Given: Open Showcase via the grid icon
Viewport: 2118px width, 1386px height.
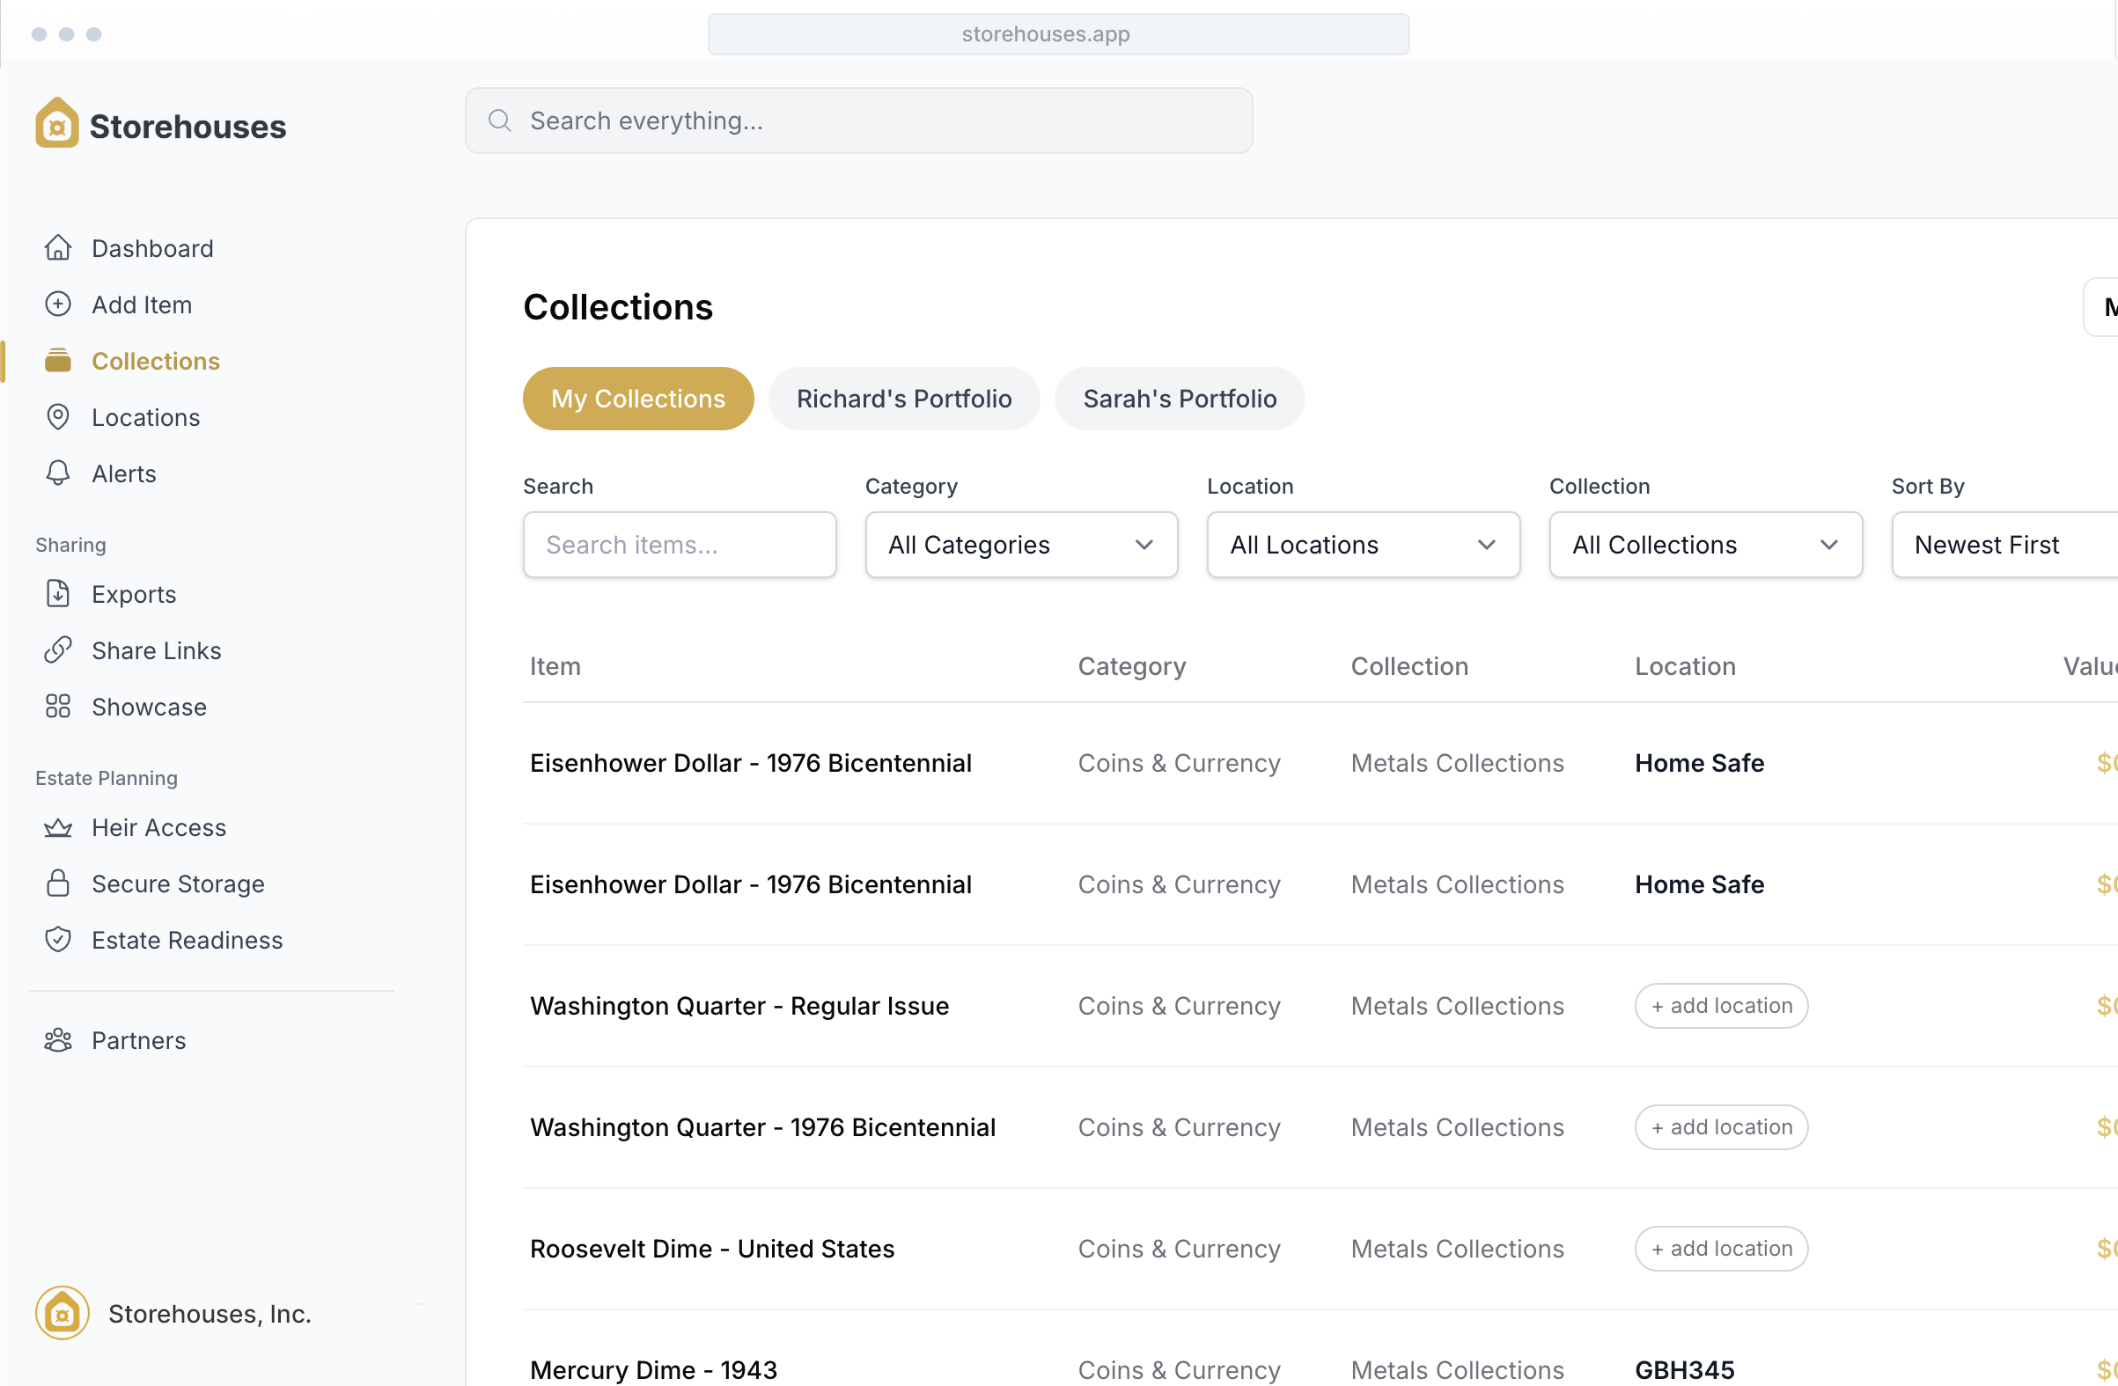Looking at the screenshot, I should pyautogui.click(x=58, y=707).
